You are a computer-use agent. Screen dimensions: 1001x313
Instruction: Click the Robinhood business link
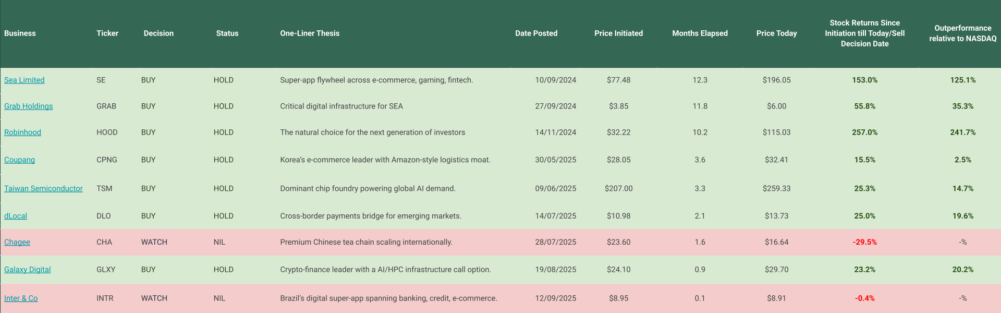22,133
